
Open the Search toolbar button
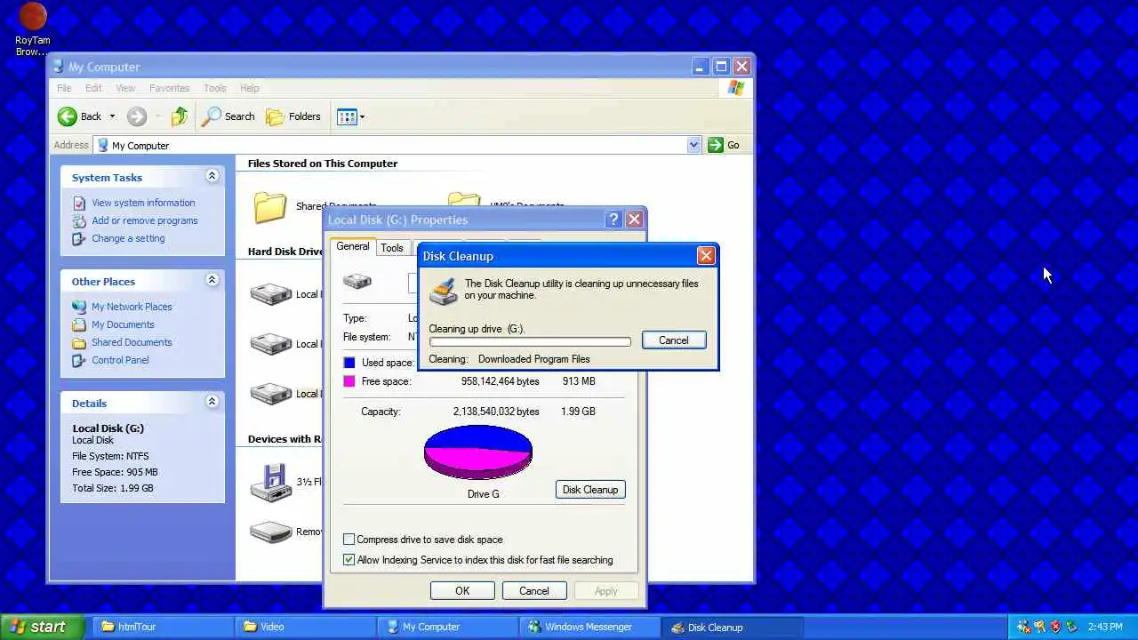coord(228,116)
